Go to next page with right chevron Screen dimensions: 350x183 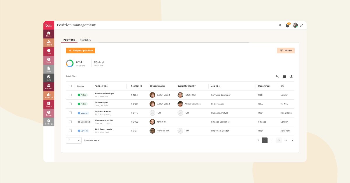click(x=292, y=140)
